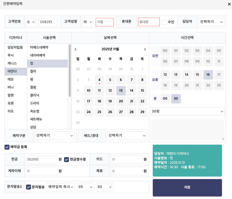
Task: Pick the 14 o'clock afternoon time slot
Action: [x=186, y=75]
